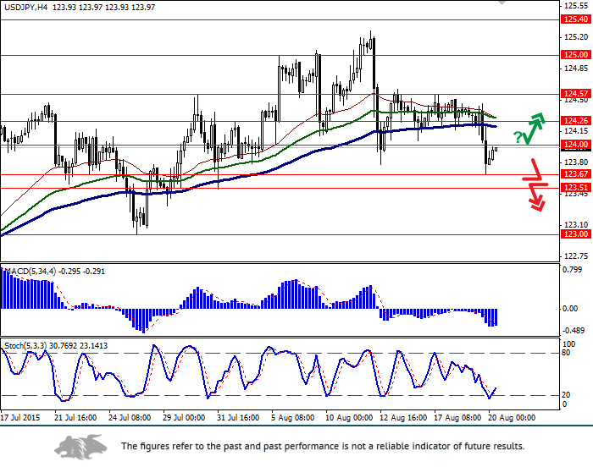Click the red 123.51 support level label
The height and width of the screenshot is (467, 593).
(x=575, y=188)
